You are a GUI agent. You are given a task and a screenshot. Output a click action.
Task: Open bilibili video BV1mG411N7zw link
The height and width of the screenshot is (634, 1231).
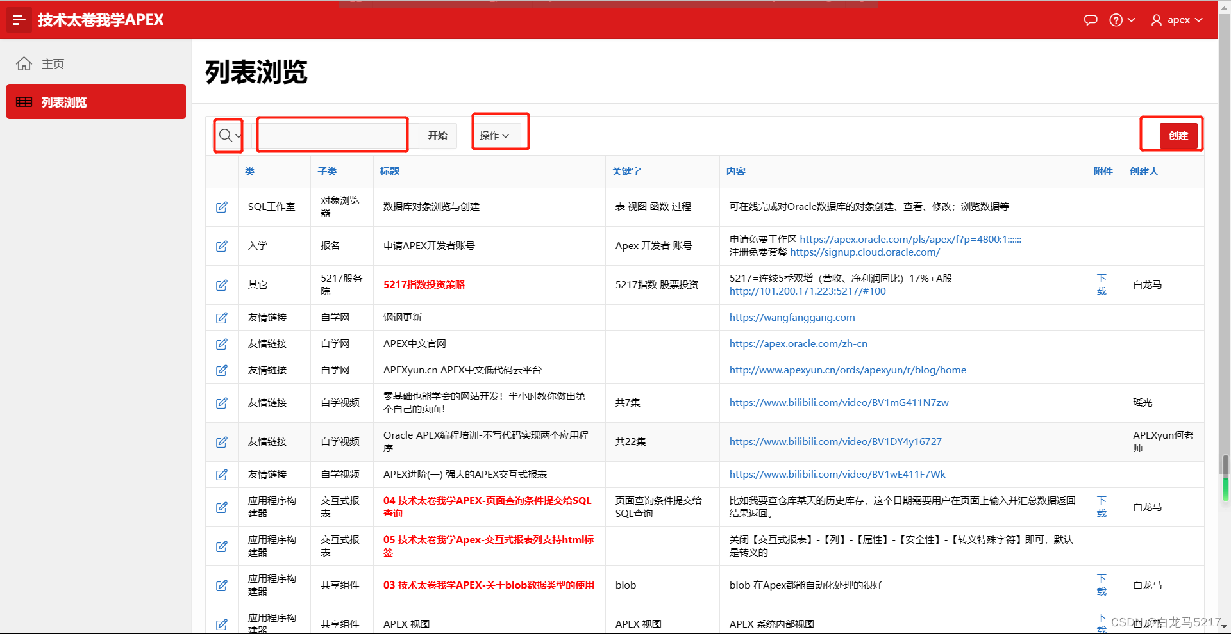(839, 403)
